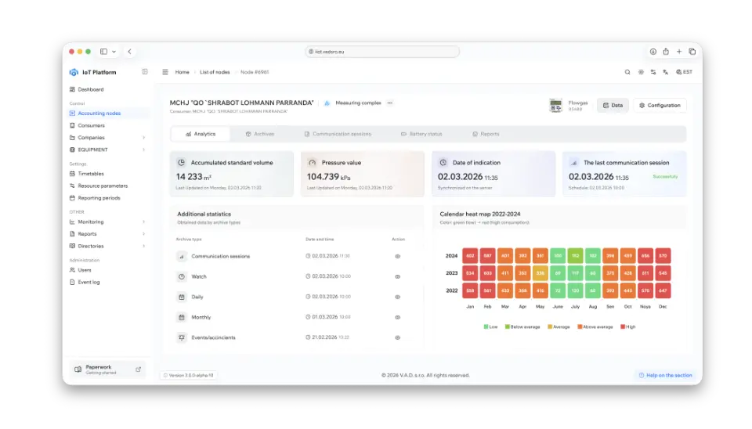
Task: Toggle the hamburger menu icon
Action: pyautogui.click(x=165, y=72)
